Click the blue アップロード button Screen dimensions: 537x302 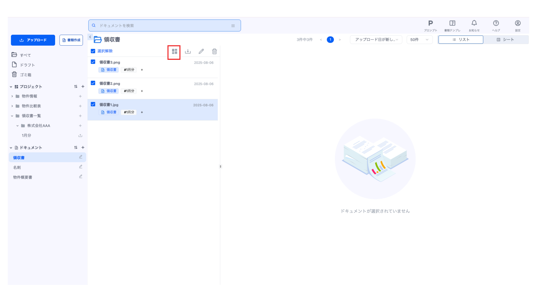(33, 40)
